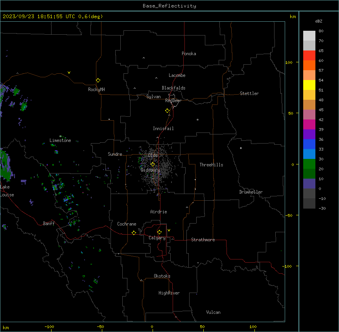Click the 0.6(deg) elevation angle text
Viewport: 339px width, 332px height.
[x=90, y=17]
